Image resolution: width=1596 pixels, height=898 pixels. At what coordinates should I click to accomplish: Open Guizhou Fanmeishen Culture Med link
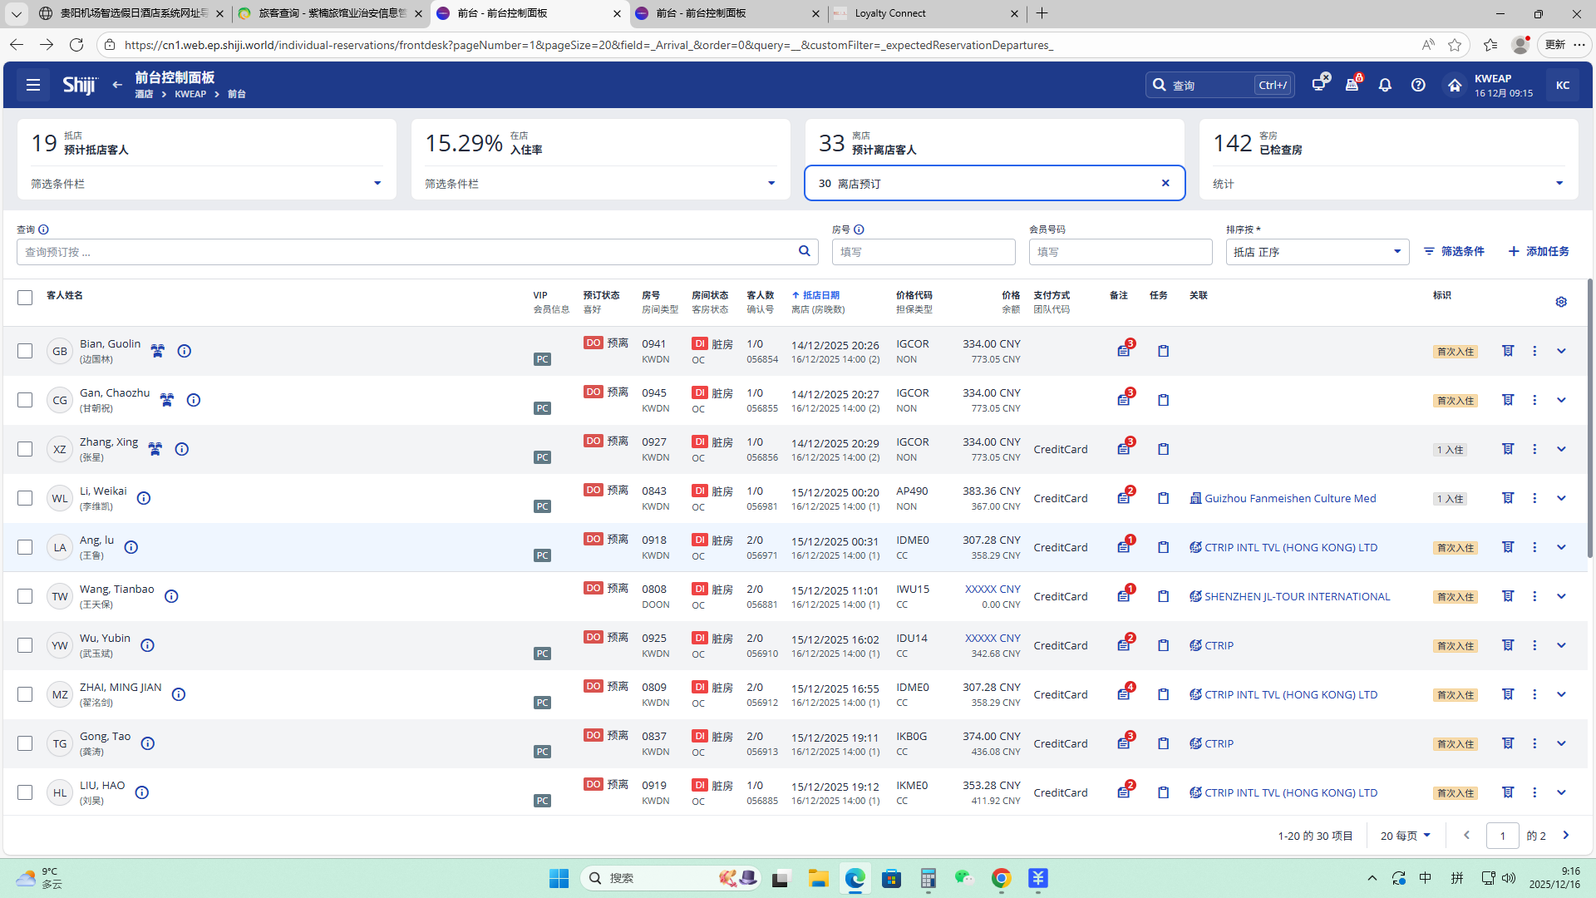click(x=1289, y=498)
